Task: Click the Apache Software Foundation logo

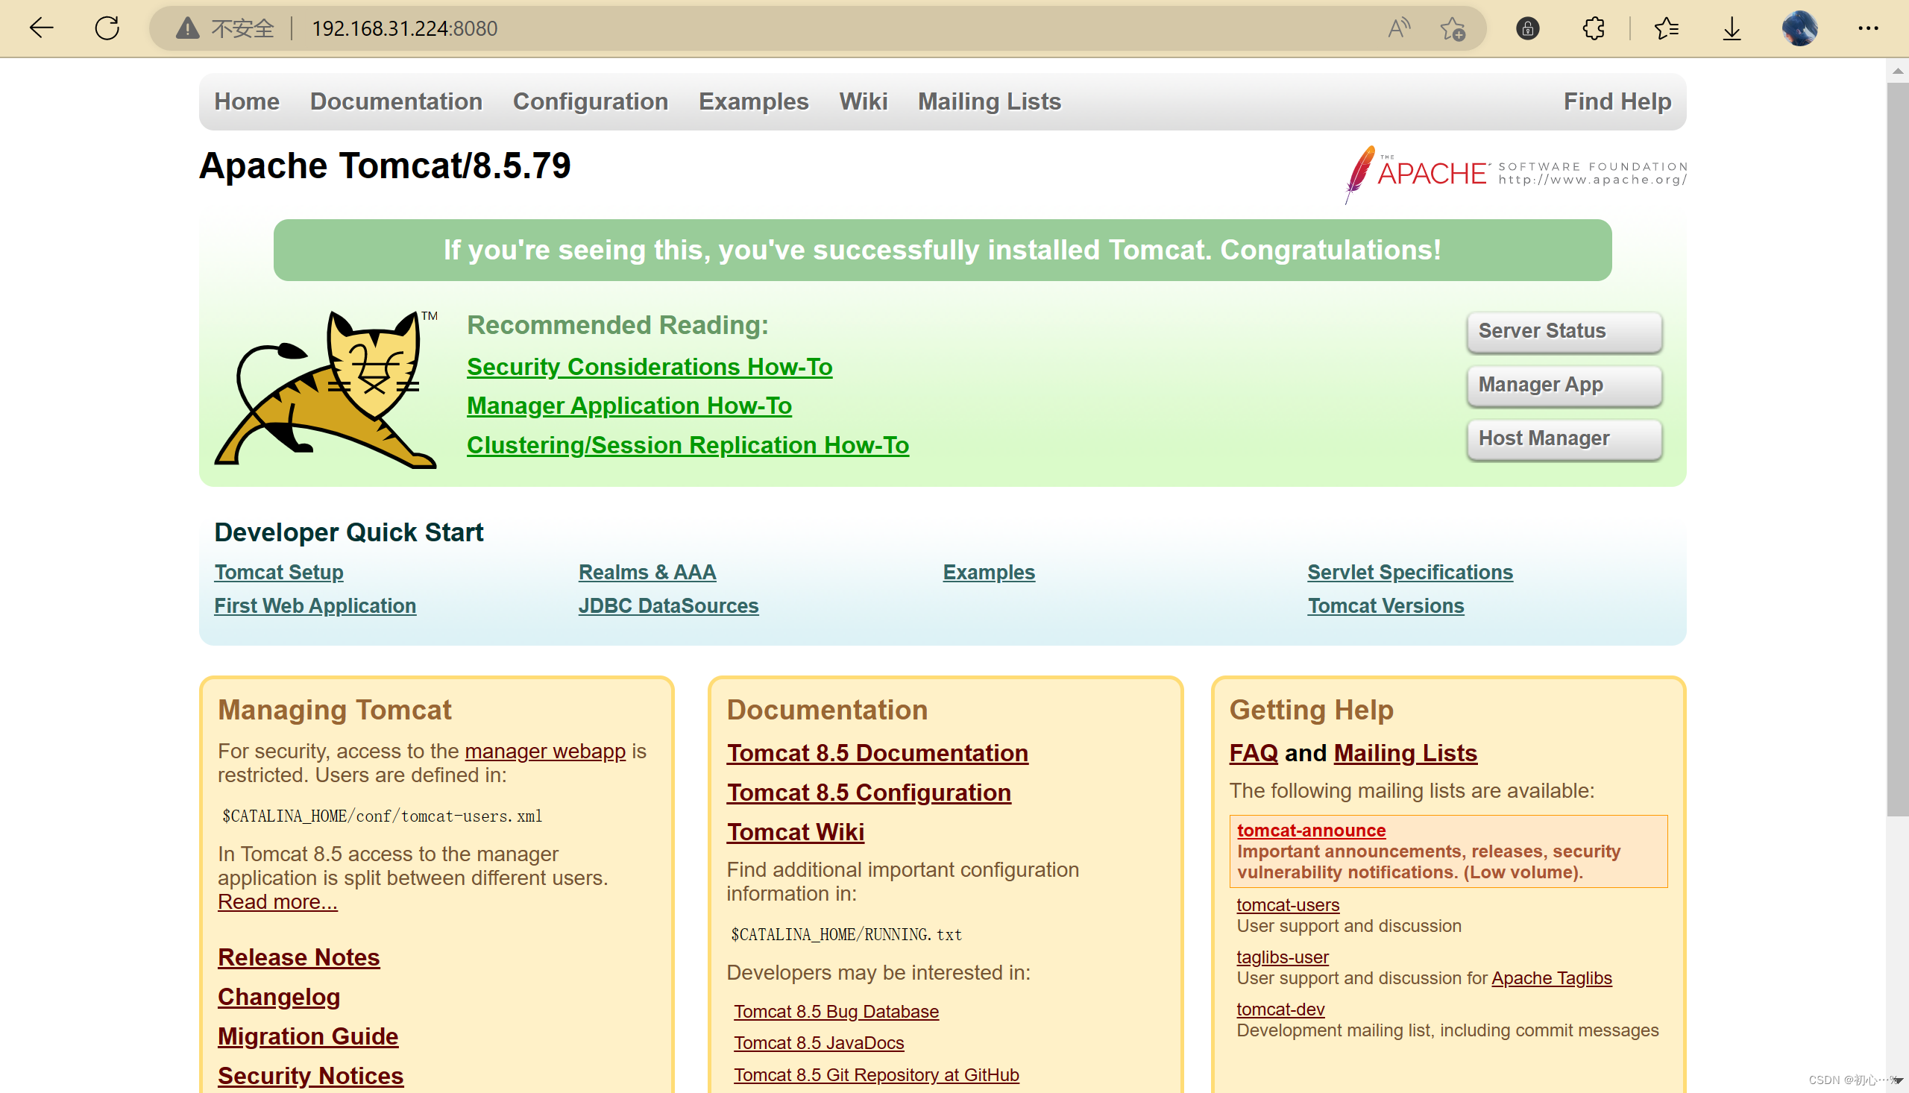Action: (1515, 174)
